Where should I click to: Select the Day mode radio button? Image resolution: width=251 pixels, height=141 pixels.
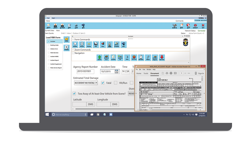point(46,18)
